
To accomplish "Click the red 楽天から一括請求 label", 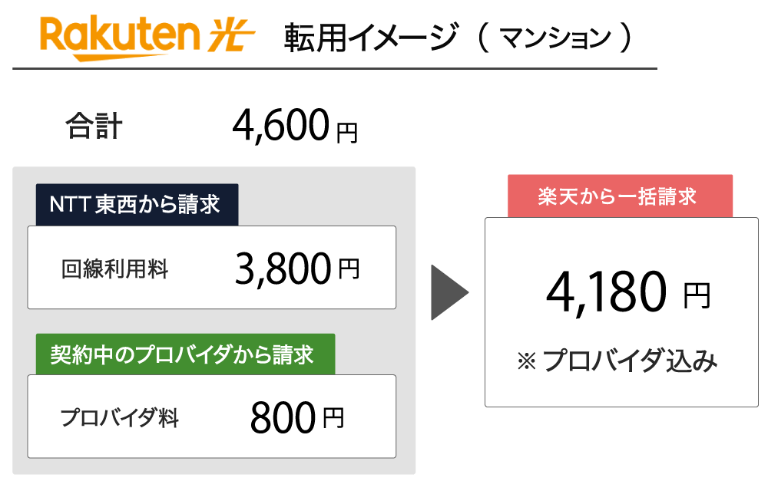I will pos(620,196).
